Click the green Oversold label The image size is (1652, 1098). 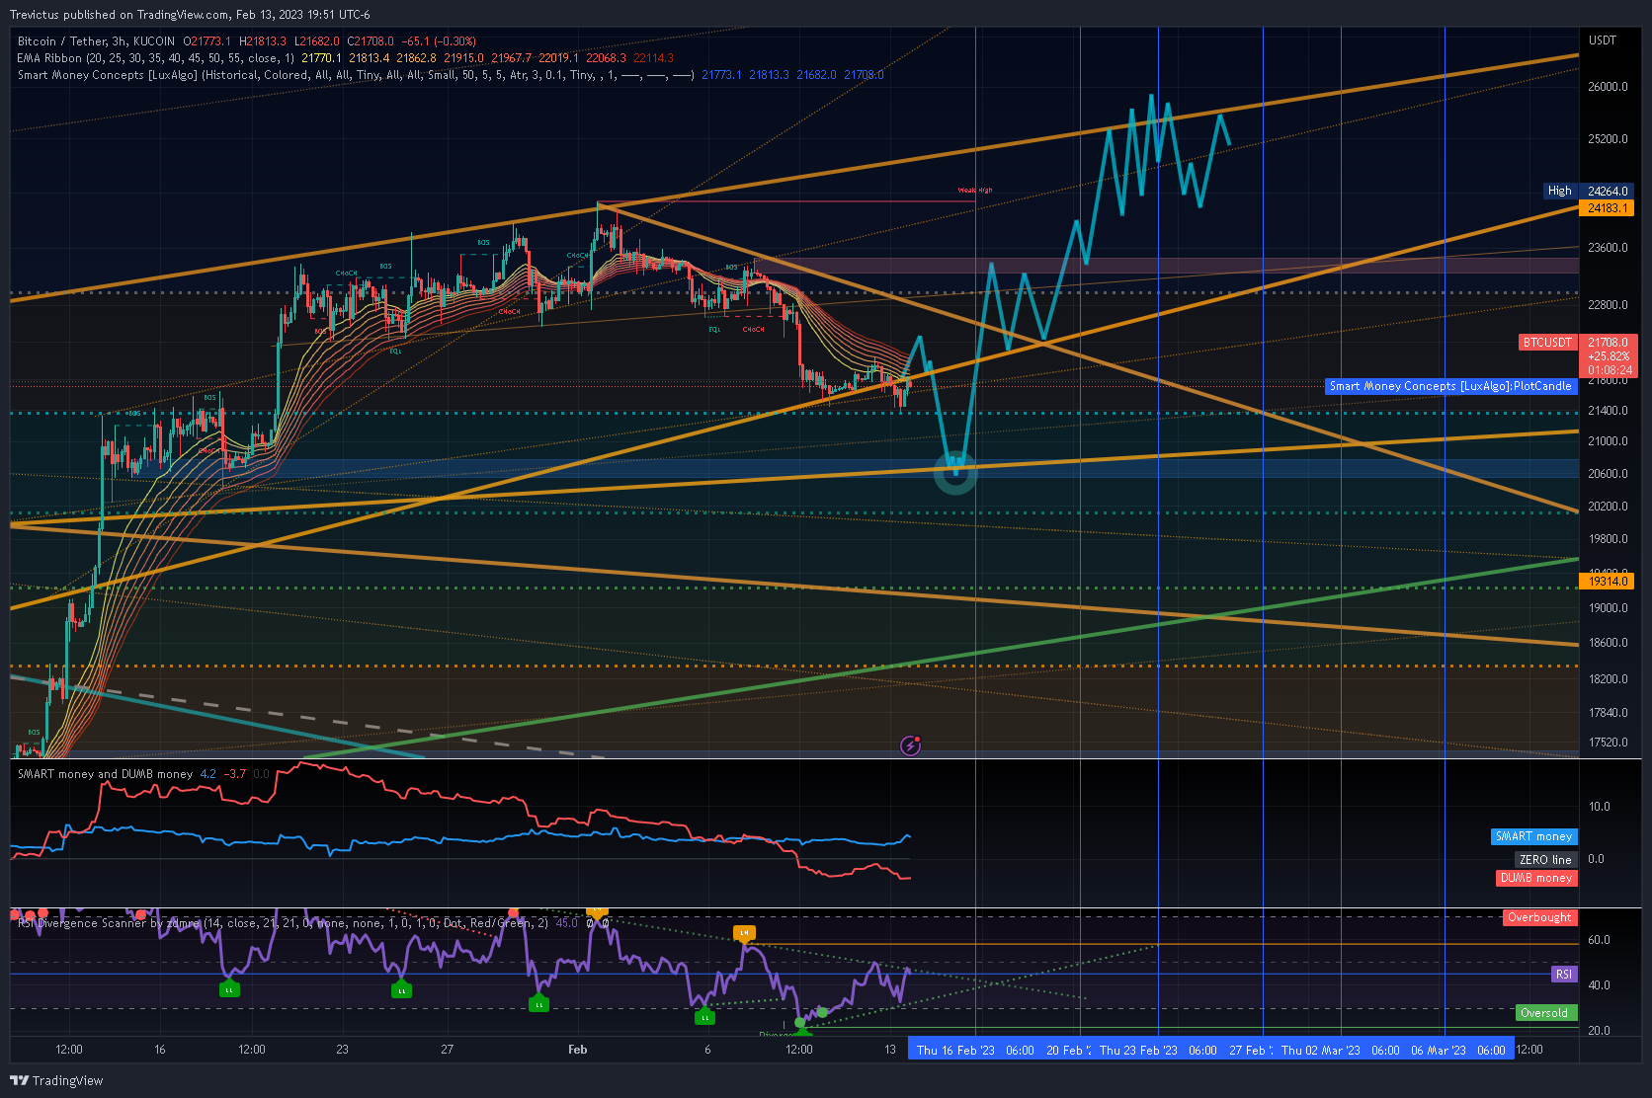pos(1544,1013)
